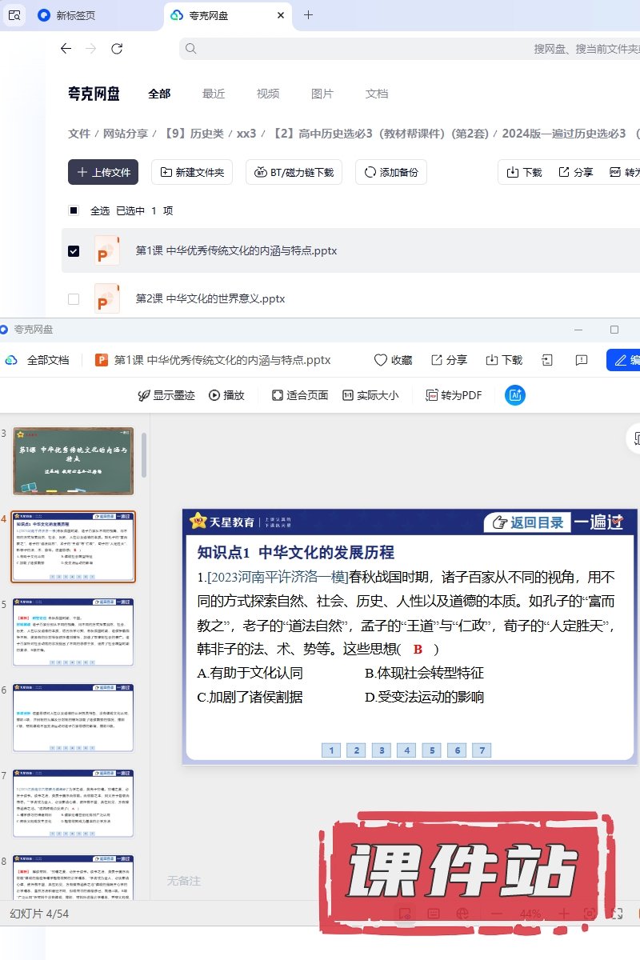
Task: Open the xx3 breadcrumb folder
Action: [x=246, y=134]
